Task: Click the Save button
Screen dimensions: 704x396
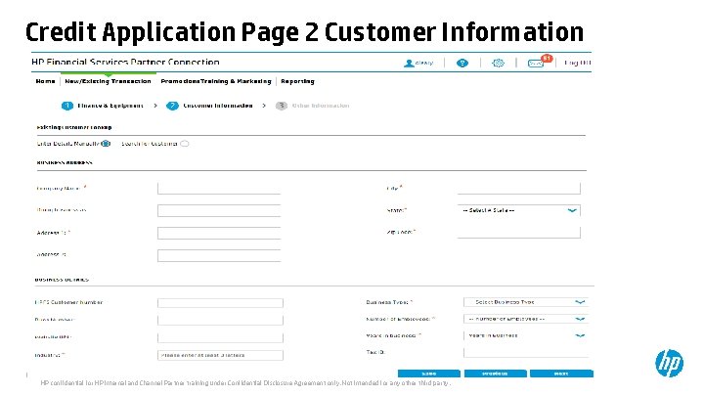Action: 429,374
